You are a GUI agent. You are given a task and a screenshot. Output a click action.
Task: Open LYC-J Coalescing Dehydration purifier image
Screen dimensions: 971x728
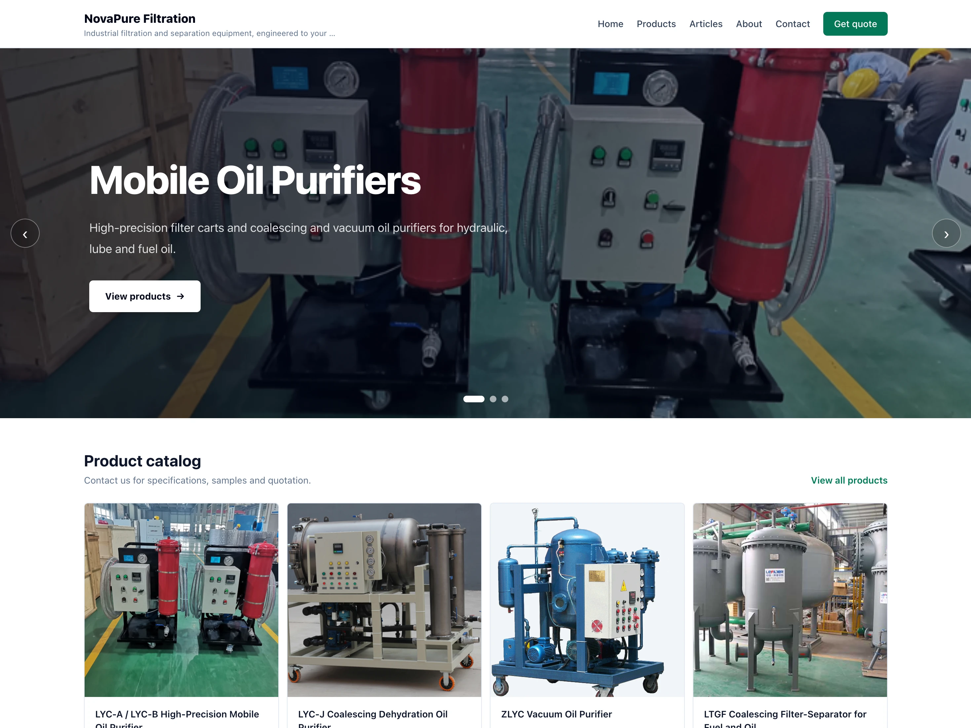(x=384, y=600)
